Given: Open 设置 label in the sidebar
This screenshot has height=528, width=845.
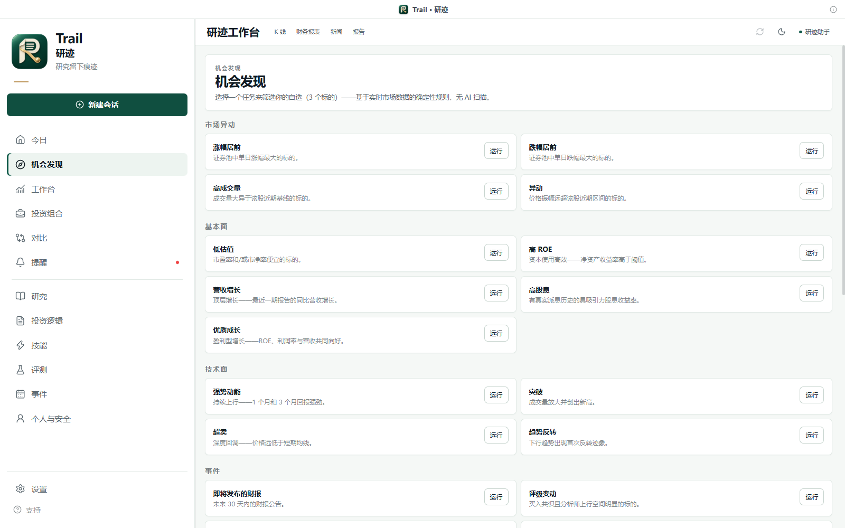Looking at the screenshot, I should tap(39, 489).
